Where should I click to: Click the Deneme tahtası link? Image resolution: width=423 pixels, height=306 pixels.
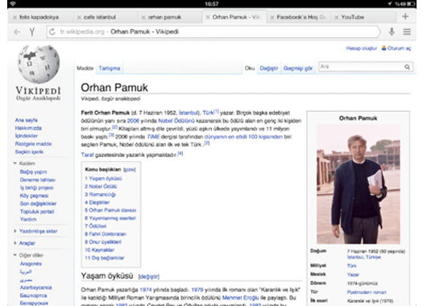(38, 180)
